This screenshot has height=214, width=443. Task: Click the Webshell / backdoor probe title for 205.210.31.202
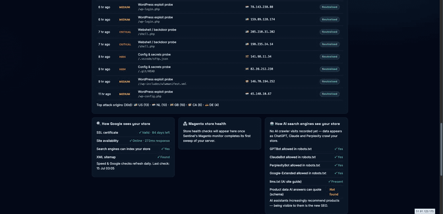pos(157,30)
